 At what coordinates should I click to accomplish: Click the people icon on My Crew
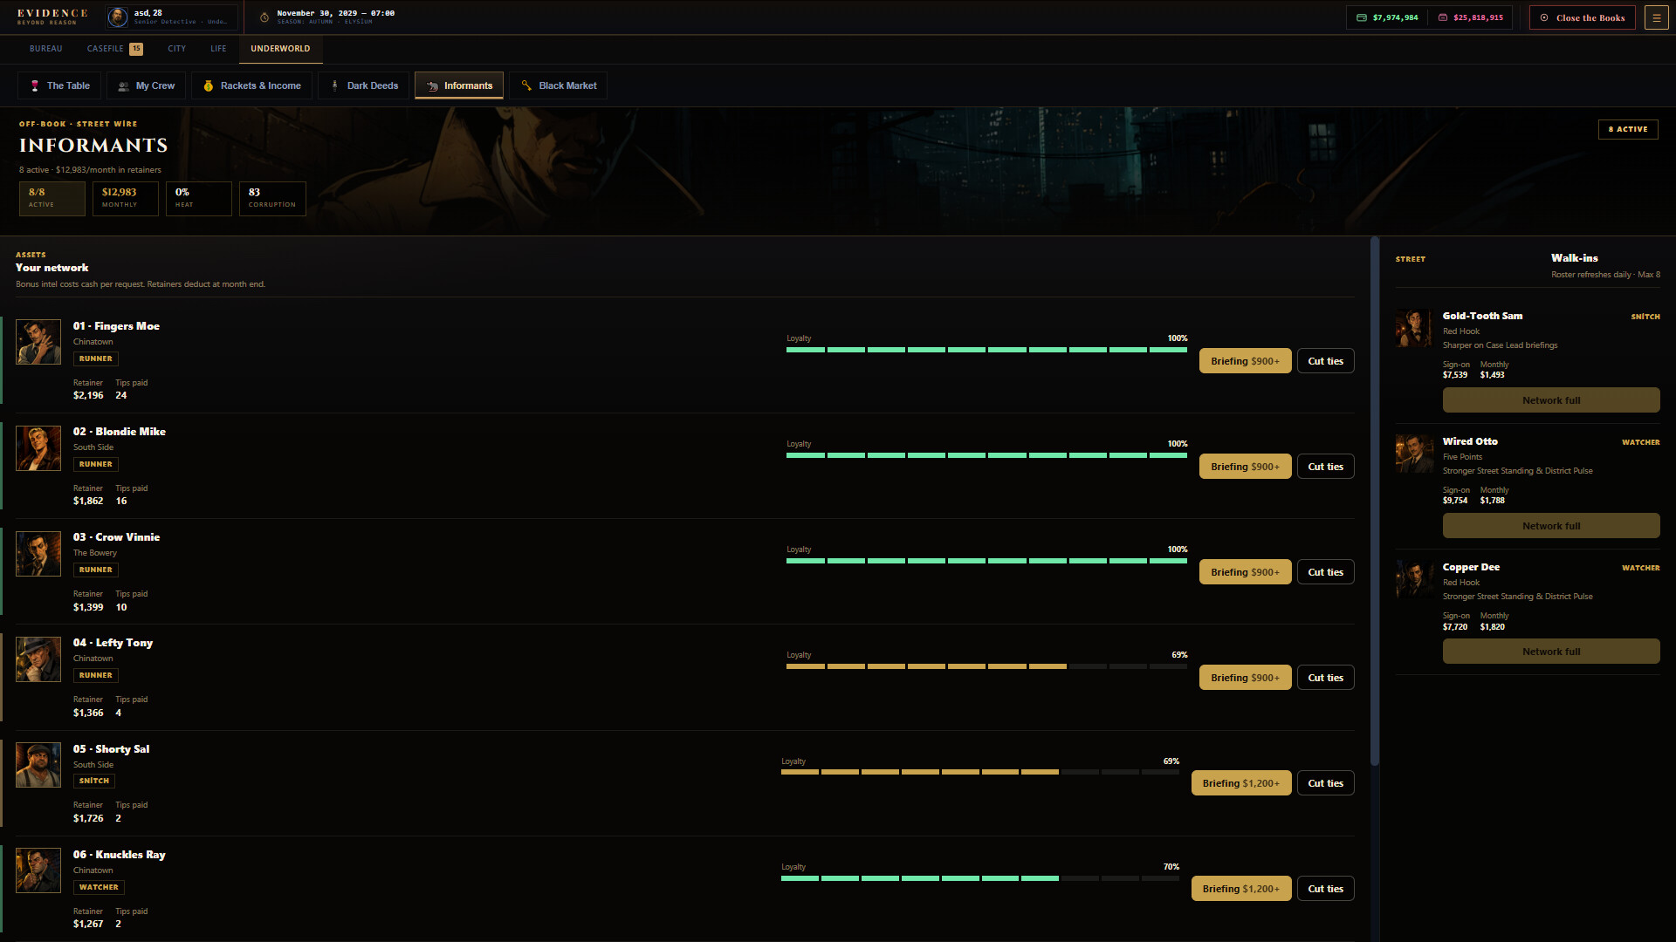(x=123, y=85)
